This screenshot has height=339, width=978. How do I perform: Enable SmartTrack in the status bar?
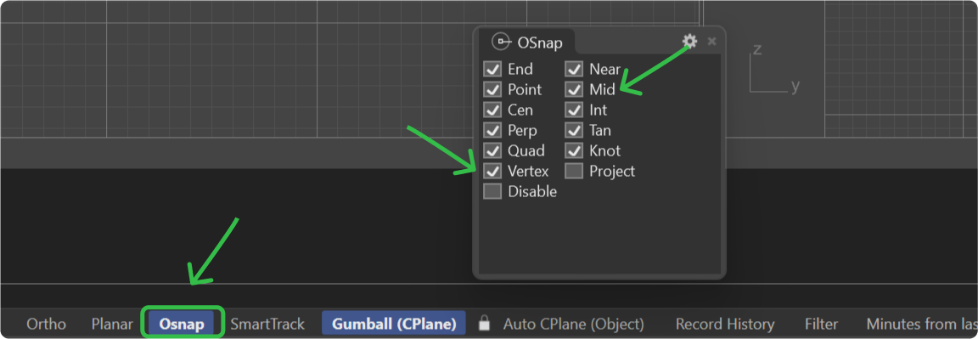pos(267,324)
